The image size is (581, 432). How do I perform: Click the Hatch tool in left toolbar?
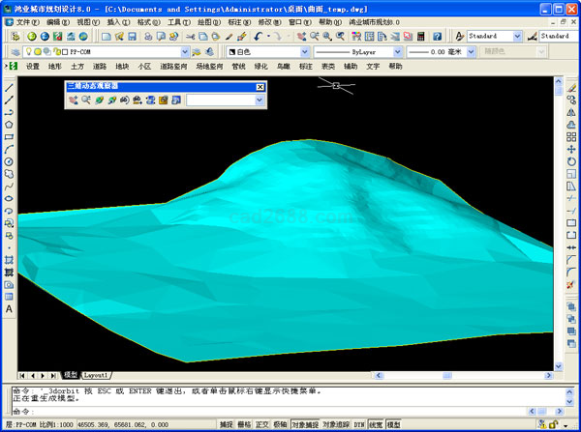click(x=9, y=260)
